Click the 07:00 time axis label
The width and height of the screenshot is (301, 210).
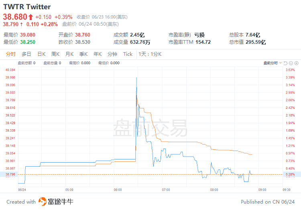point(166,190)
